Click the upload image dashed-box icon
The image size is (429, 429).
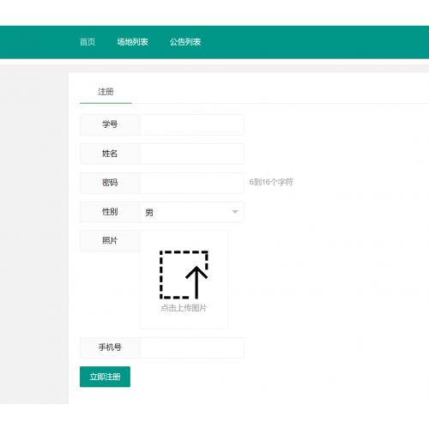(x=184, y=275)
